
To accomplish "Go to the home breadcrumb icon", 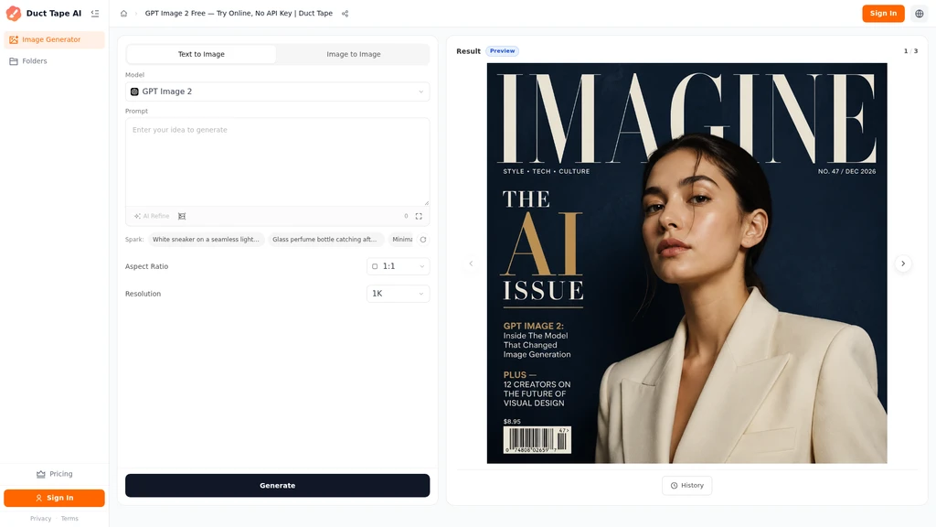I will click(123, 13).
